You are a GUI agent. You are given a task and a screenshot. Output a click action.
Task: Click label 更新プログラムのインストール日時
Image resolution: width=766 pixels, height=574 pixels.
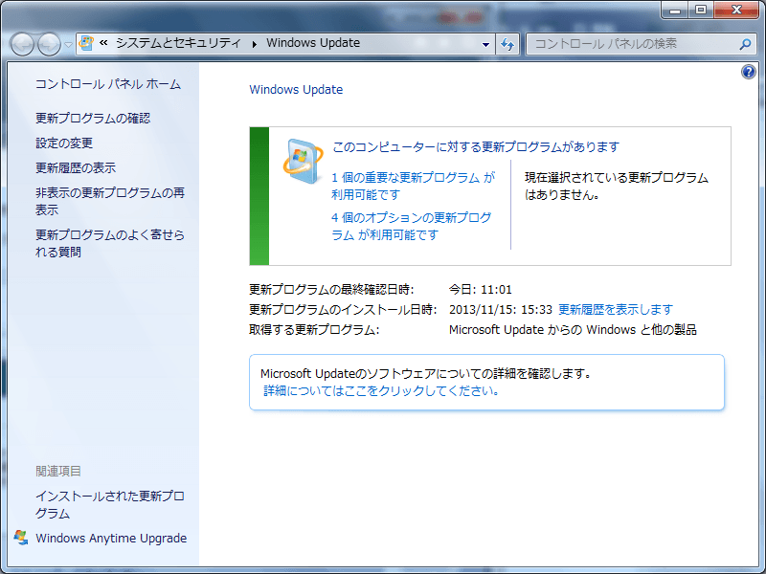pos(343,309)
